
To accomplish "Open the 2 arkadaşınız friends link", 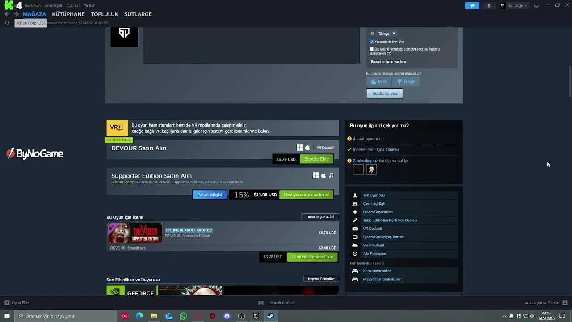I will 366,161.
